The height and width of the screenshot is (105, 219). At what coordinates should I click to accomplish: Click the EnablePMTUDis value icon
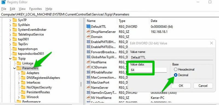pyautogui.click(x=88, y=47)
